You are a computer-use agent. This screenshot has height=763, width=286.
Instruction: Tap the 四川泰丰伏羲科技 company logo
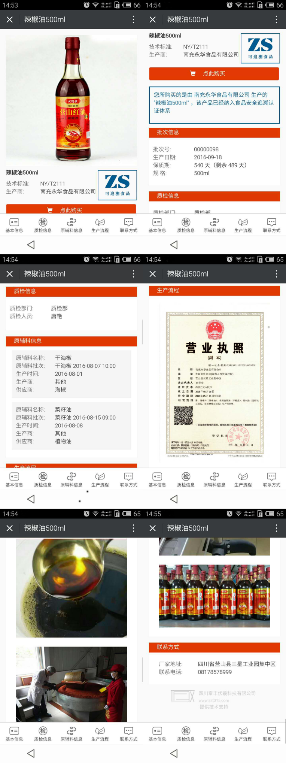coord(182,696)
